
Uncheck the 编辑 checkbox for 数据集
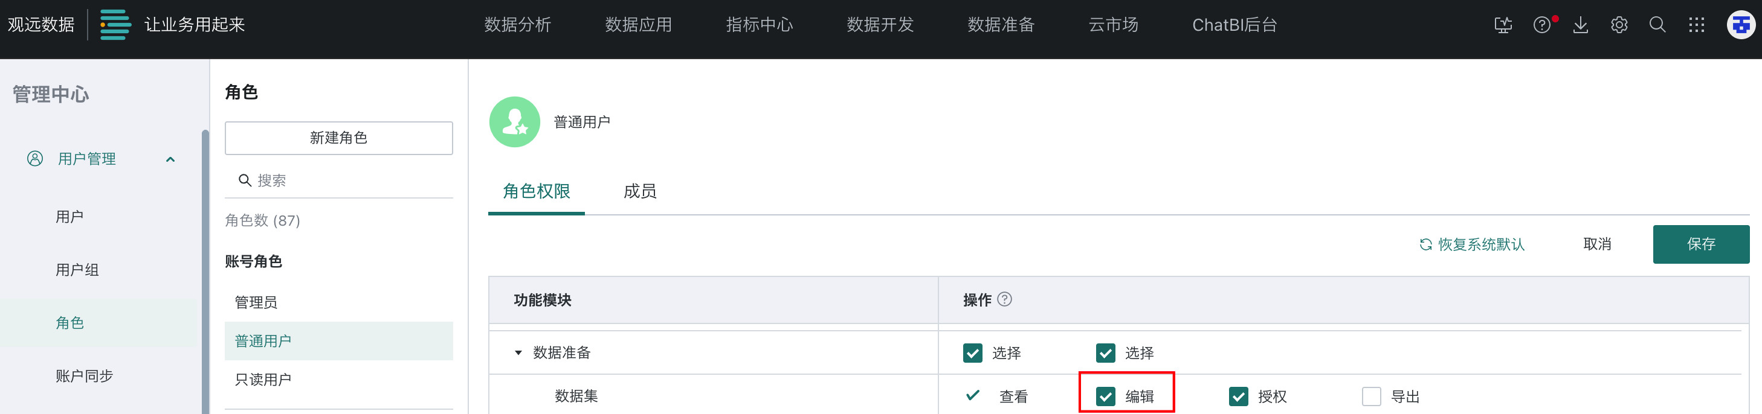tap(1105, 396)
